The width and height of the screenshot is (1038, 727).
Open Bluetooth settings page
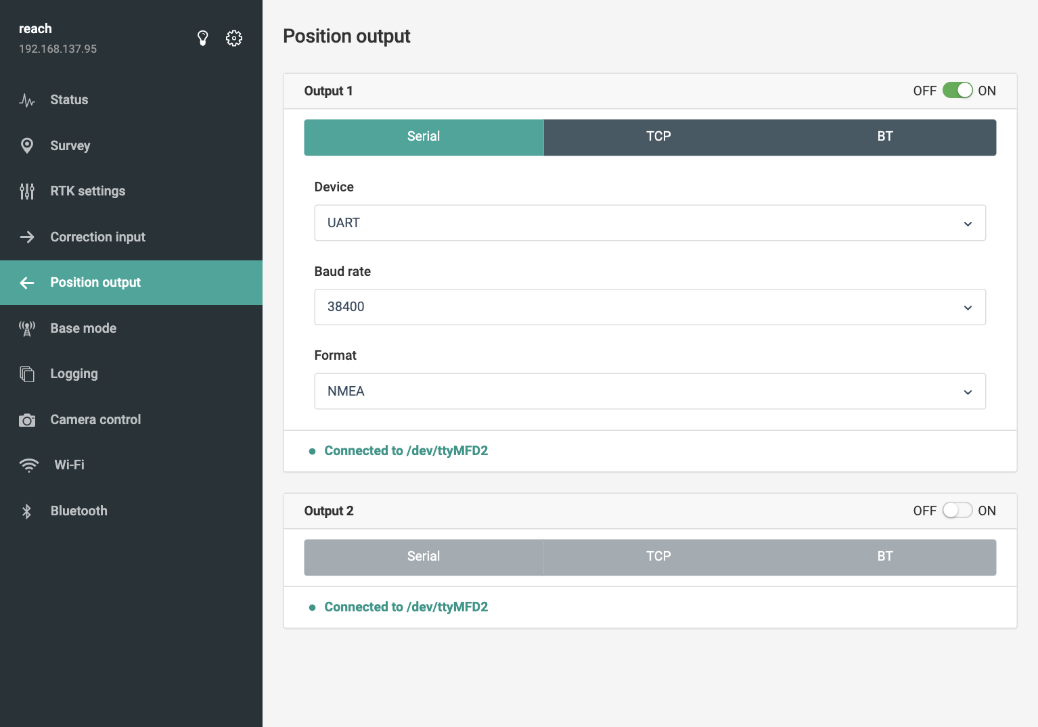coord(131,511)
